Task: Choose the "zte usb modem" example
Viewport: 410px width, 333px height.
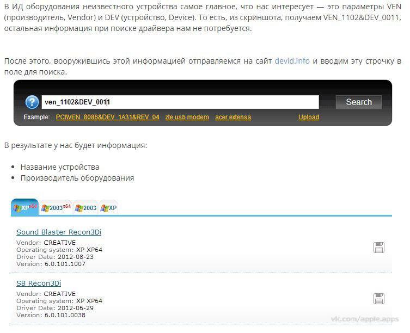Action: click(187, 117)
